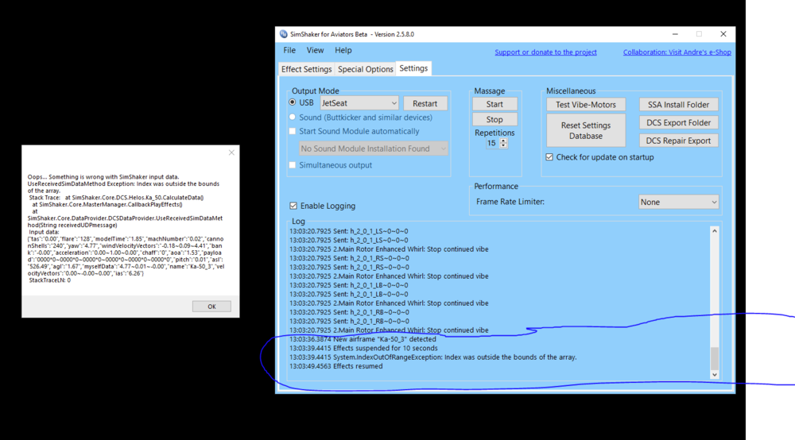
Task: Click the Test Vibe-Motors button
Action: (x=586, y=104)
